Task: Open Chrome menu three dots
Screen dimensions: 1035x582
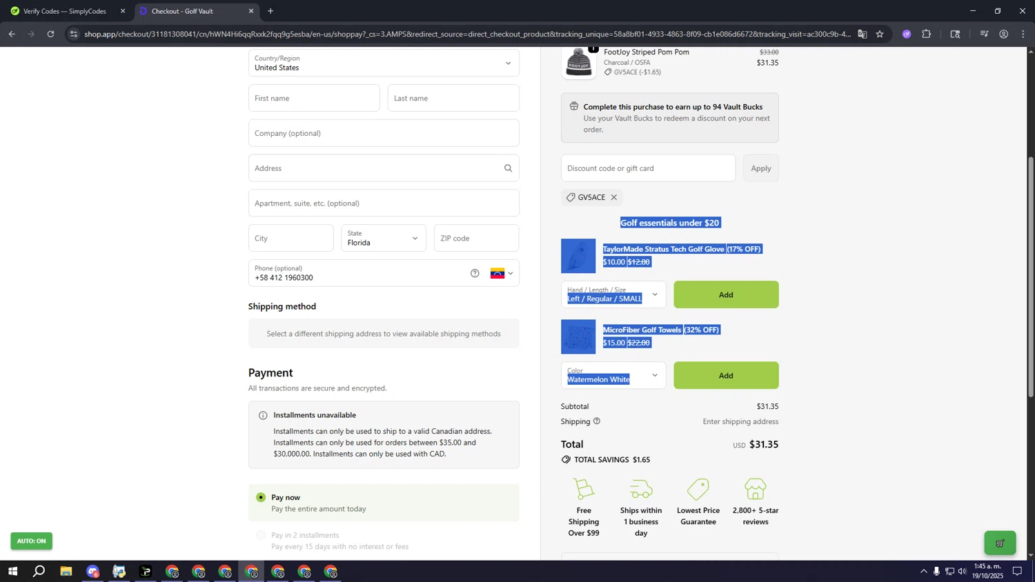Action: (x=1023, y=34)
